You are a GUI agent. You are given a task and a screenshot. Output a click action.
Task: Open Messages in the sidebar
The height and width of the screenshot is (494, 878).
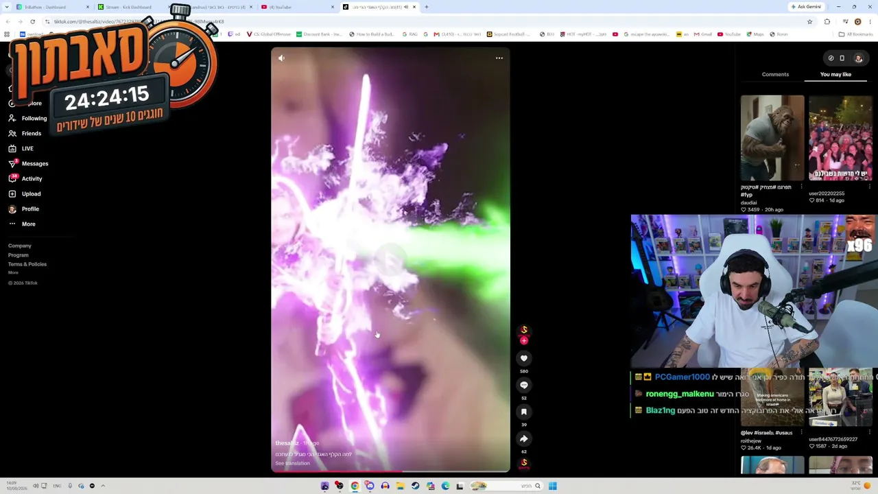[x=28, y=163]
